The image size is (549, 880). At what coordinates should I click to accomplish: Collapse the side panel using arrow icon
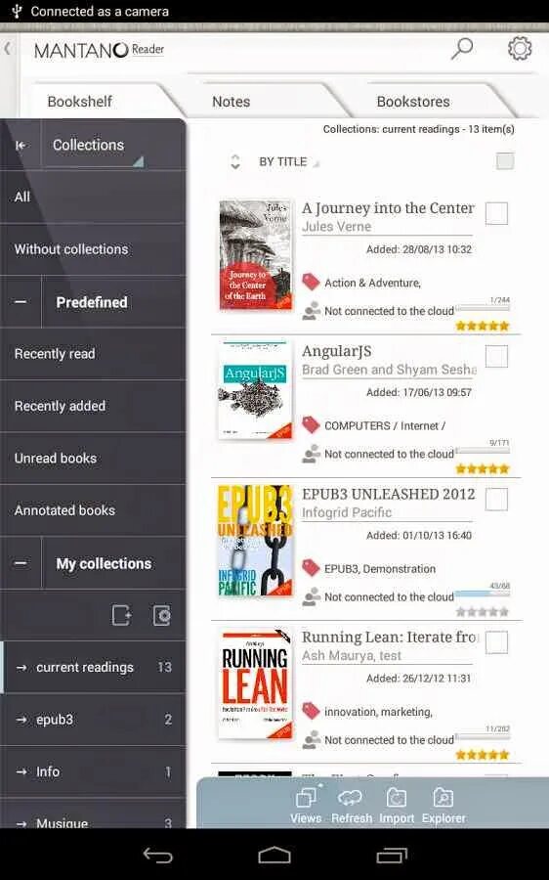point(21,146)
